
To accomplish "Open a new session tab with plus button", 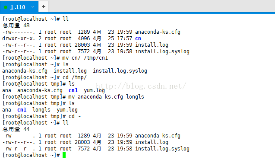I will tap(44, 6).
